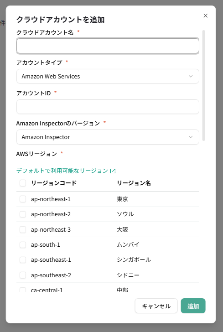This screenshot has height=332, width=223.
Task: Click the リージョンコード column header
Action: [54, 183]
